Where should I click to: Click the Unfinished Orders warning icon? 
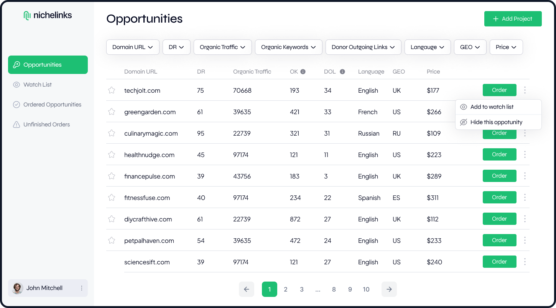(x=16, y=124)
